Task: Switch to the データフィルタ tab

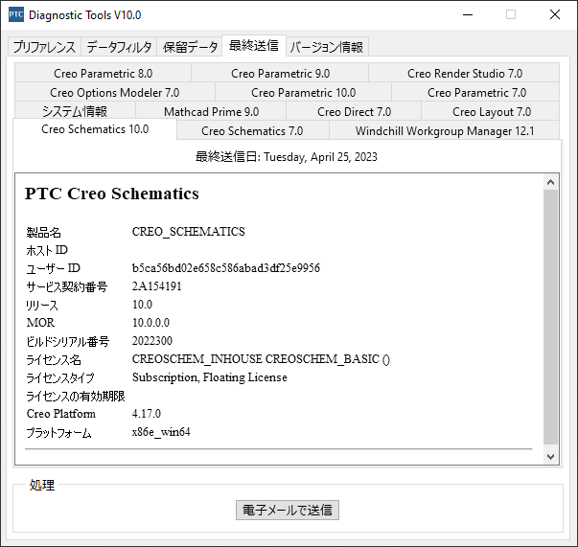Action: [119, 47]
